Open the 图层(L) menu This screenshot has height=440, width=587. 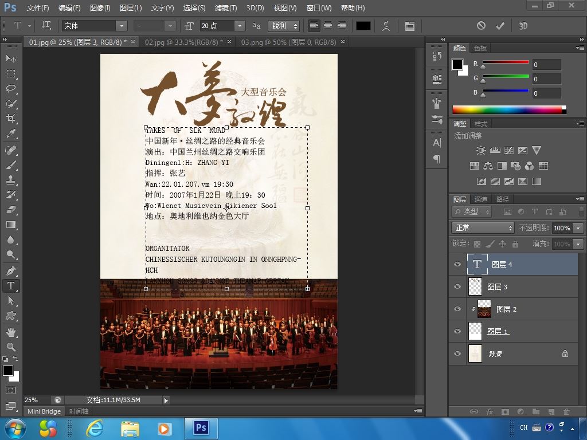pos(131,8)
